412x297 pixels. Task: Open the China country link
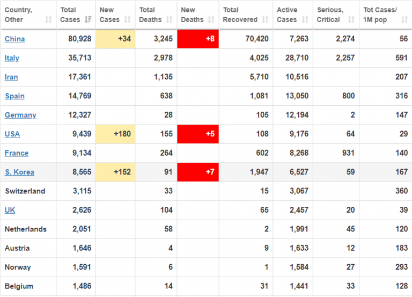click(14, 39)
